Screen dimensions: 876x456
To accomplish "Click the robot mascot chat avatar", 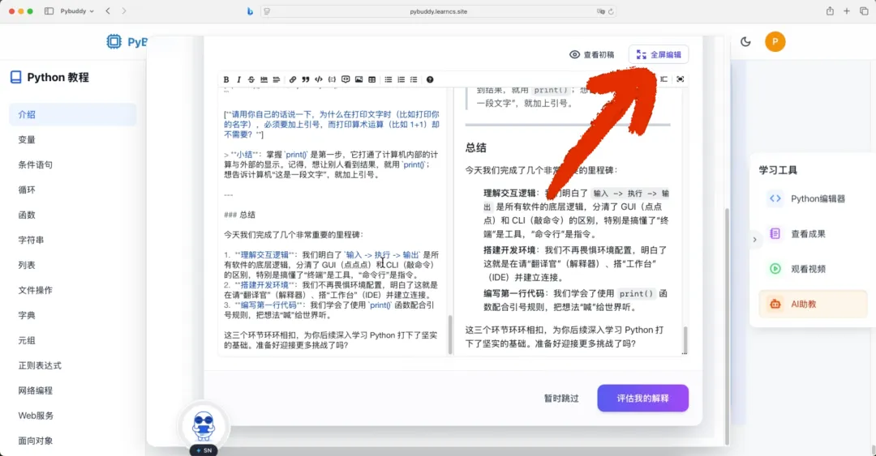I will tap(204, 426).
